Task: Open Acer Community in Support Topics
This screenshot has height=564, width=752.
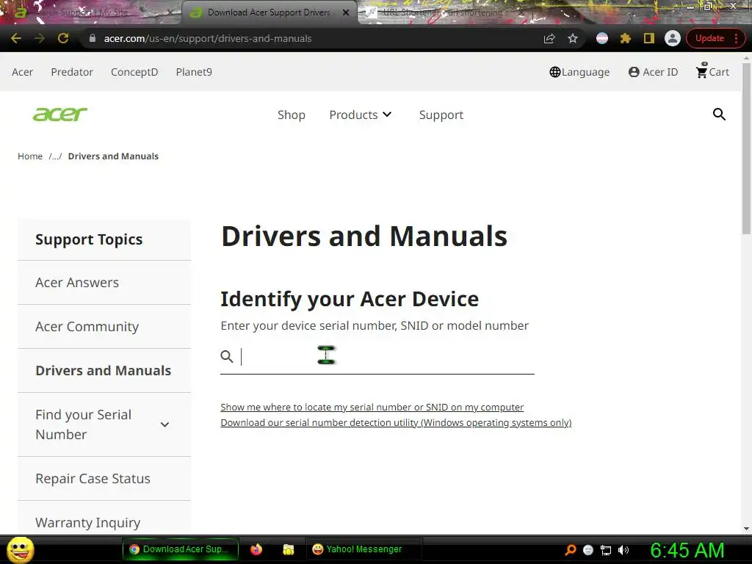Action: point(104,327)
